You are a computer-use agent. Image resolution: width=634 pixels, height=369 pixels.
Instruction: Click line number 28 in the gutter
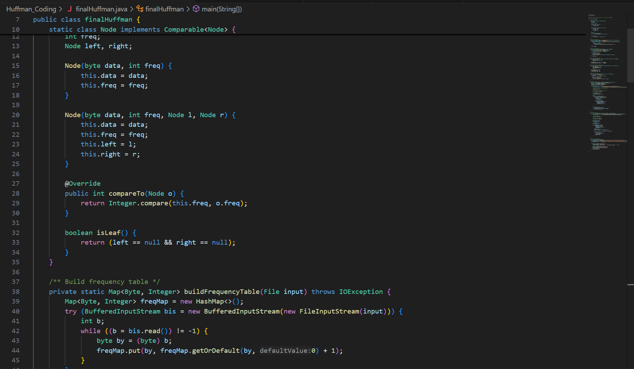(x=15, y=194)
